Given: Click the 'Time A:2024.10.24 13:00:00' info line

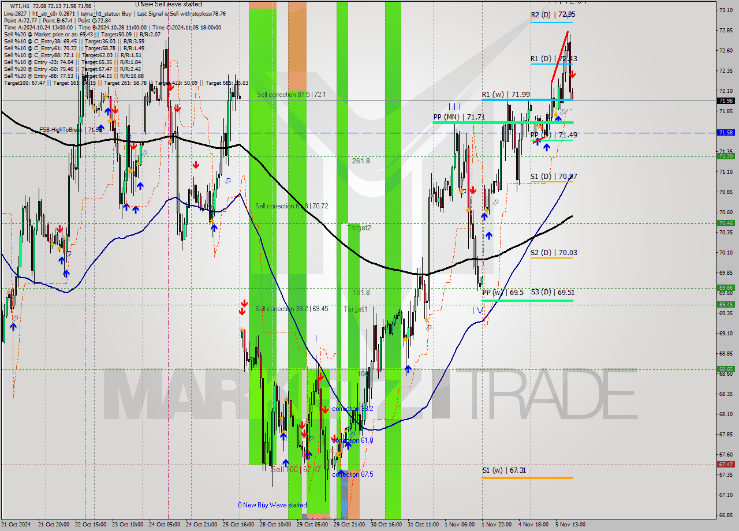Looking at the screenshot, I should click(x=113, y=27).
